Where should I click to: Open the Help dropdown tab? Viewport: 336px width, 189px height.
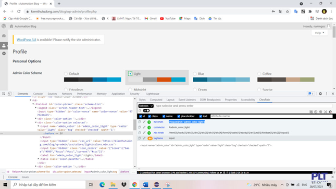point(319,33)
